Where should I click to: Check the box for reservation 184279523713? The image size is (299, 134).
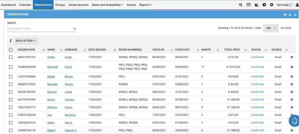coord(11,107)
